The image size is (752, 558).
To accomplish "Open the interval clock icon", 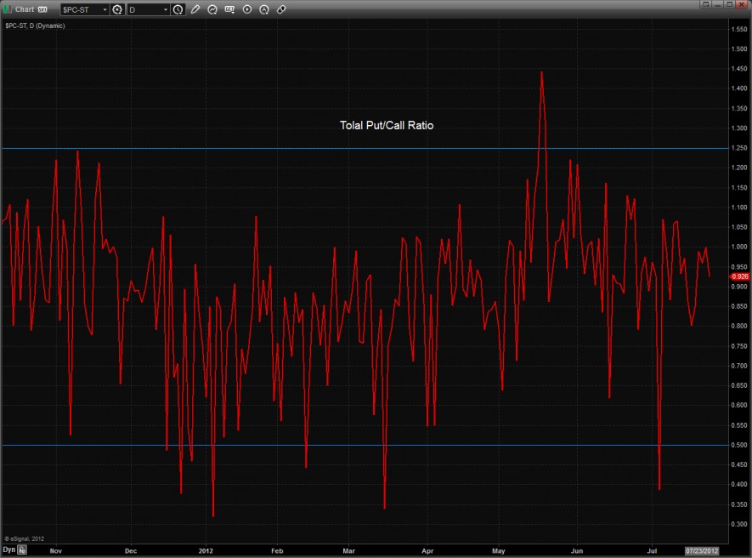I will pyautogui.click(x=178, y=9).
